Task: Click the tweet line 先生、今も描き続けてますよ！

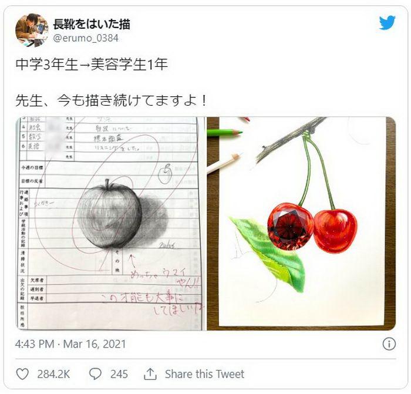Action: 112,100
